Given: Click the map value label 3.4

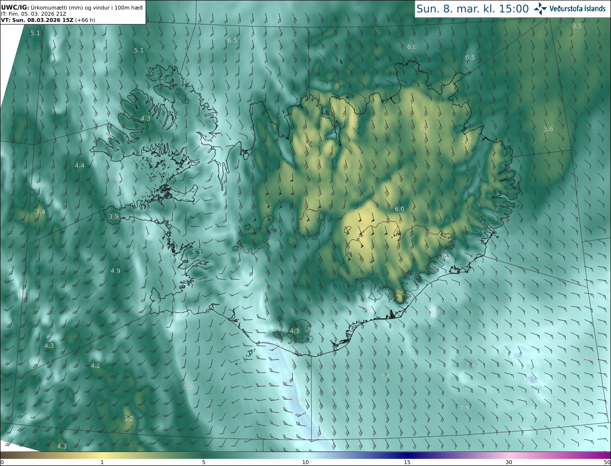Looking at the screenshot, I should point(41,212).
